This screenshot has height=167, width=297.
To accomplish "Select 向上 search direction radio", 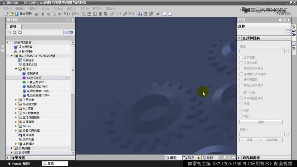I will pyautogui.click(x=241, y=116).
